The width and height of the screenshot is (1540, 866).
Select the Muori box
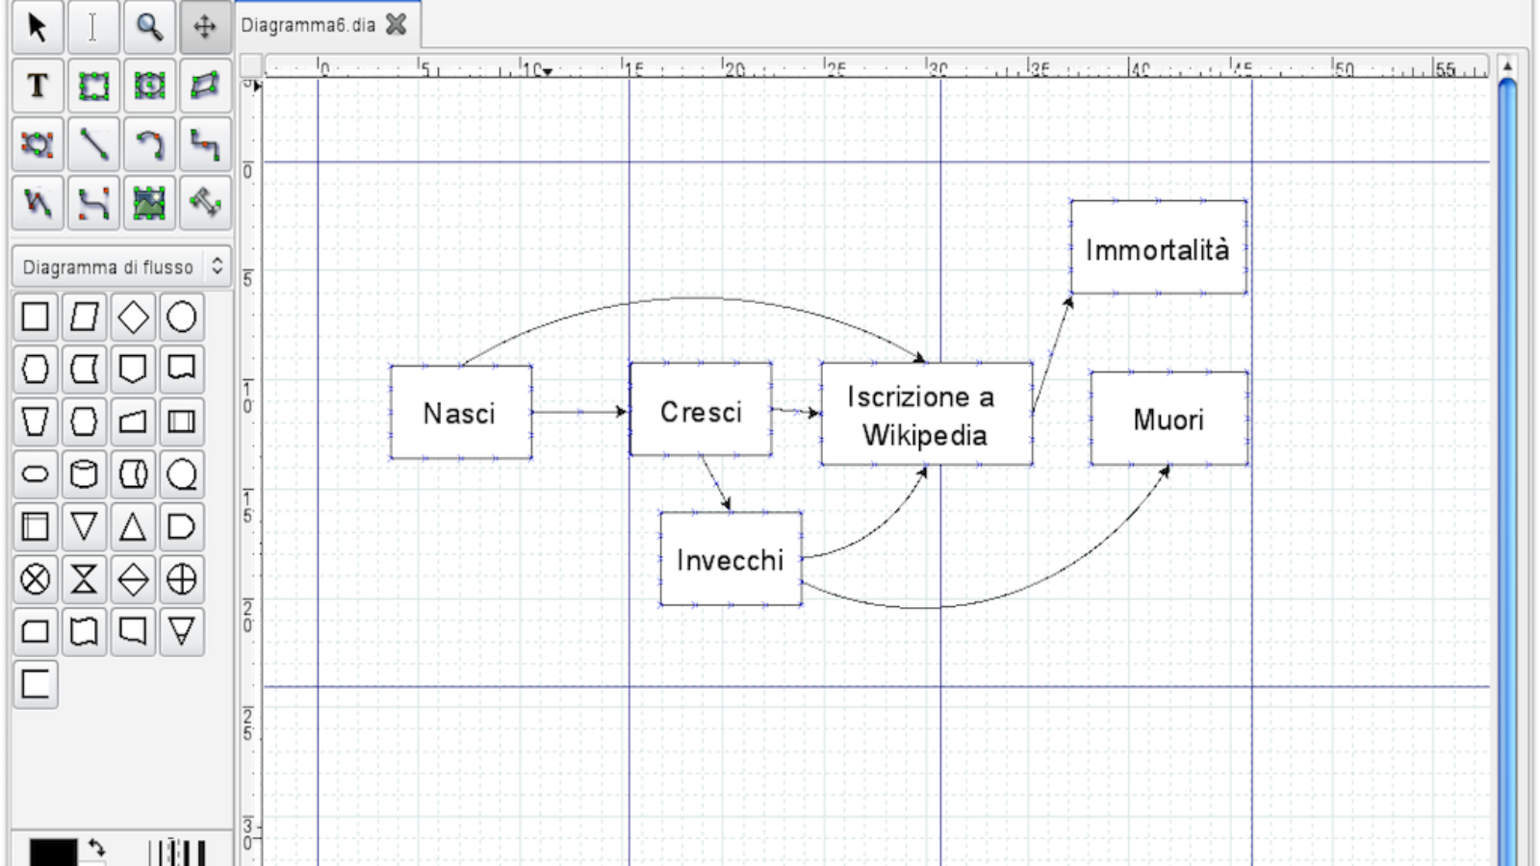1169,419
